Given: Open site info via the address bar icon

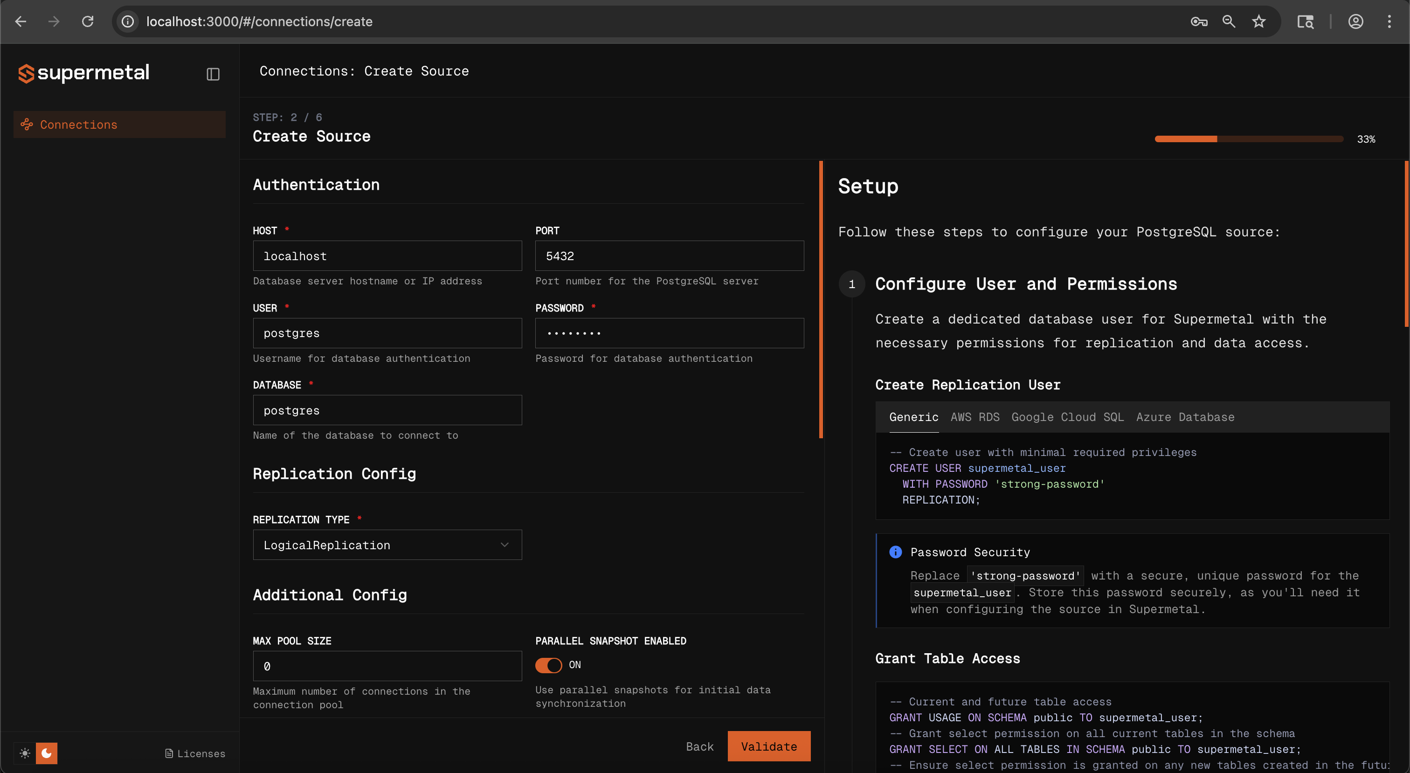Looking at the screenshot, I should (127, 21).
